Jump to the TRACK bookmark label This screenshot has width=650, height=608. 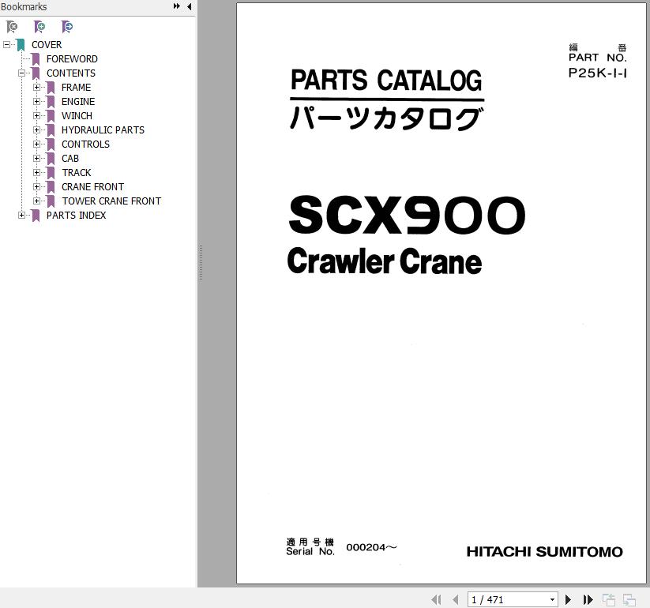point(77,172)
